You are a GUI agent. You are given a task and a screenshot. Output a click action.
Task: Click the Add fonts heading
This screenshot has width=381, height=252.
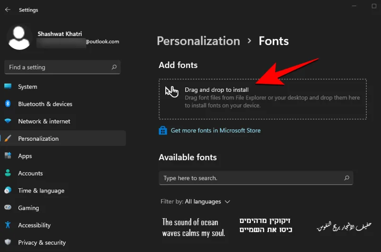tap(178, 65)
